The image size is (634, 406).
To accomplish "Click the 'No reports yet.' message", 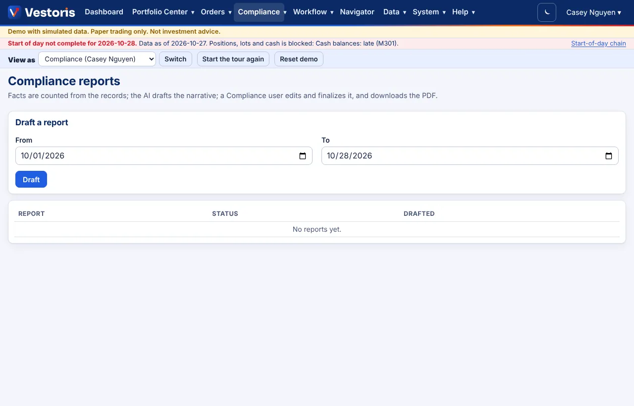I will point(317,229).
